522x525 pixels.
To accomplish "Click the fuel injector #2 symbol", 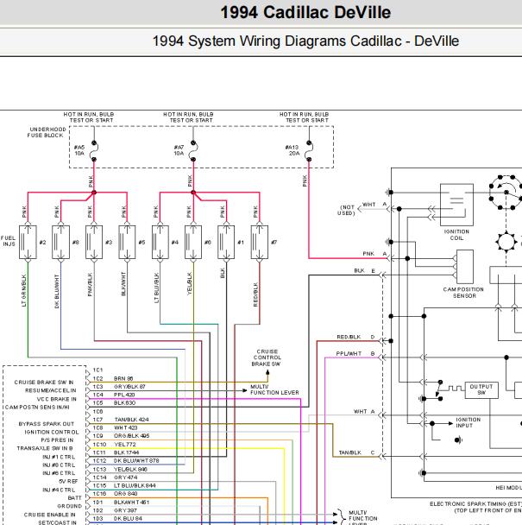I will [28, 242].
